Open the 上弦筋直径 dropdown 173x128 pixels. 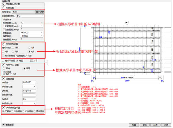tap(32, 26)
